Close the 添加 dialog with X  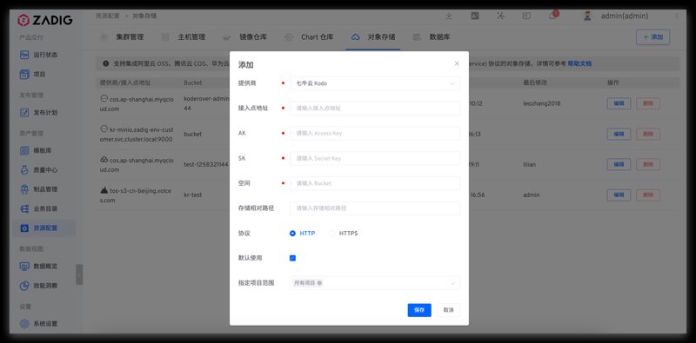pos(457,63)
